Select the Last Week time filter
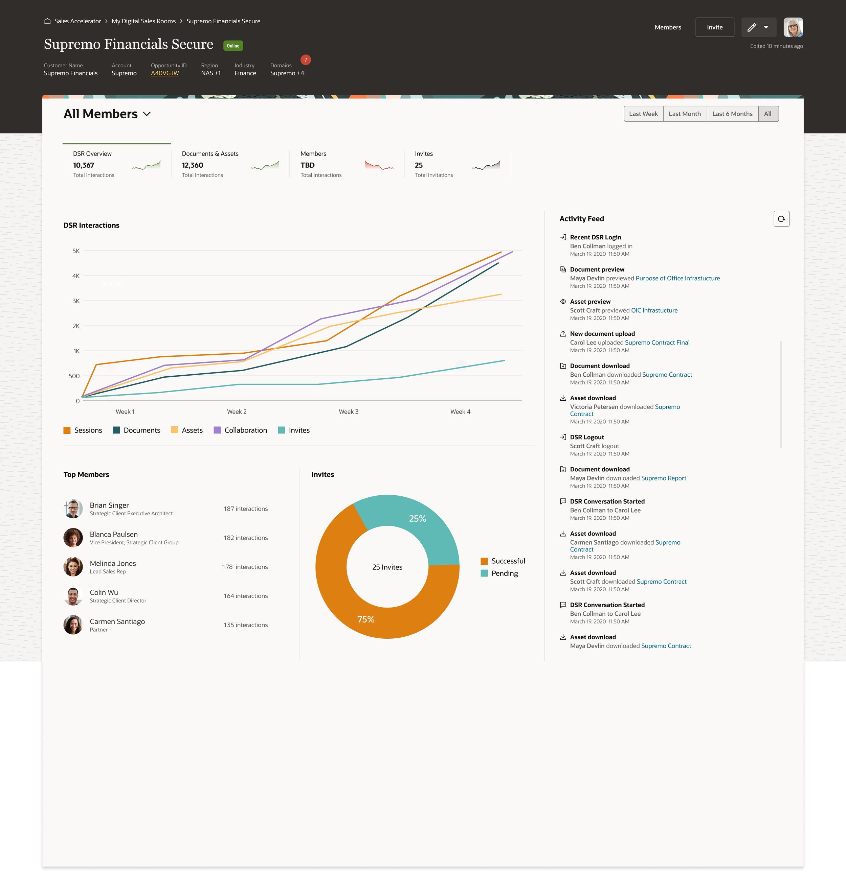The height and width of the screenshot is (872, 846). coord(643,114)
